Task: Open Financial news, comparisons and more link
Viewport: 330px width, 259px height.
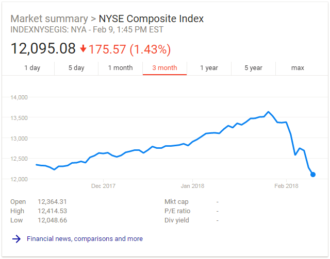Action: tap(85, 239)
